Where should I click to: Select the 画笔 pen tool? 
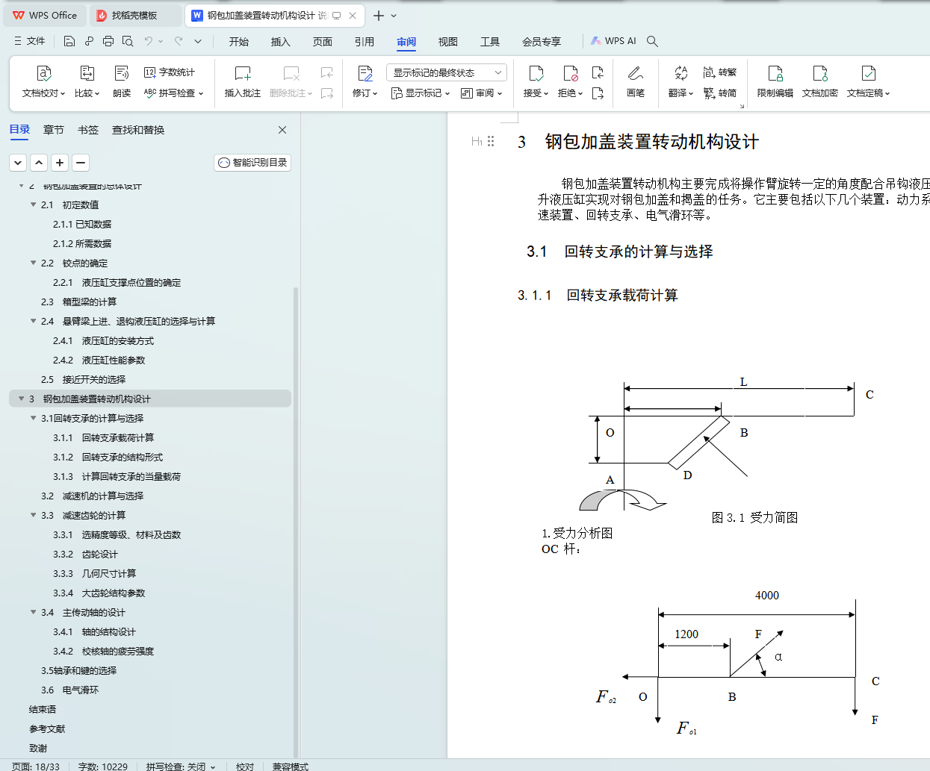pos(636,82)
